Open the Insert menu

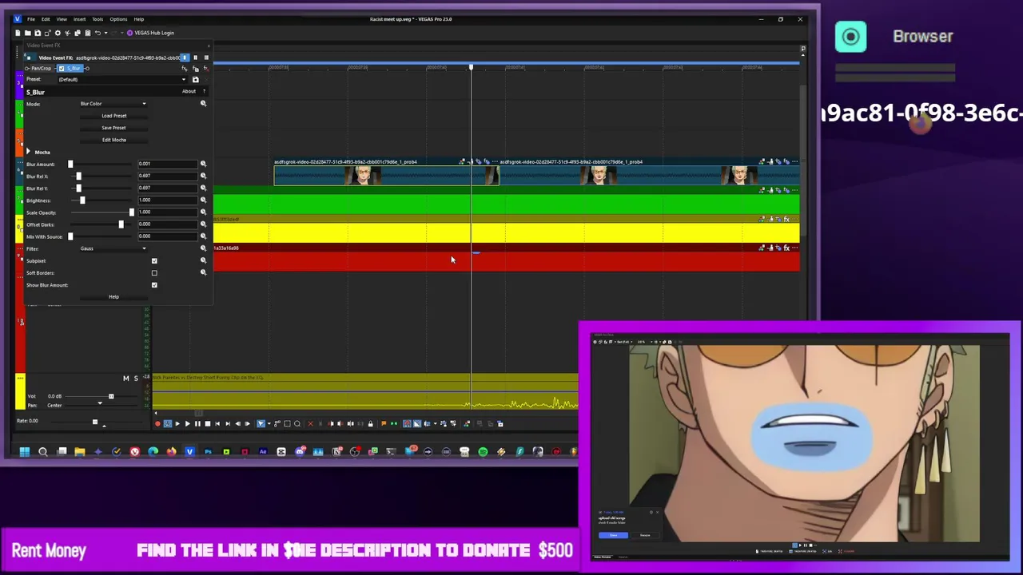point(80,19)
